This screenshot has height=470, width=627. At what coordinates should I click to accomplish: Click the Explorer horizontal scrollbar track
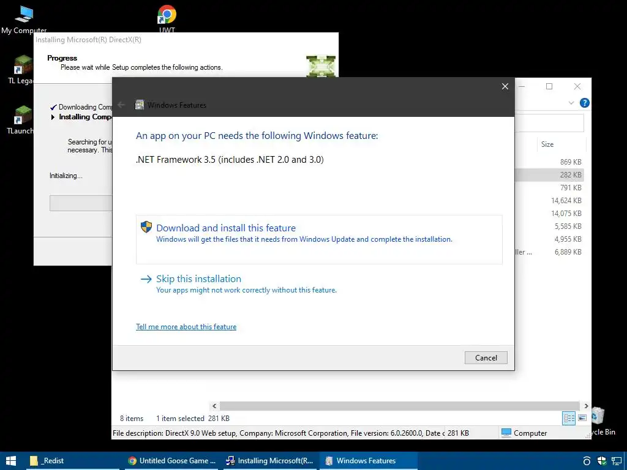(399, 406)
